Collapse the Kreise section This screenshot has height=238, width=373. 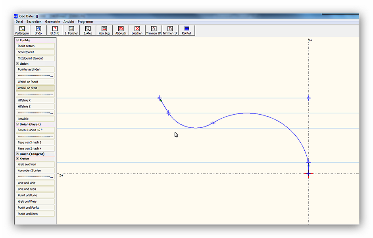17,159
